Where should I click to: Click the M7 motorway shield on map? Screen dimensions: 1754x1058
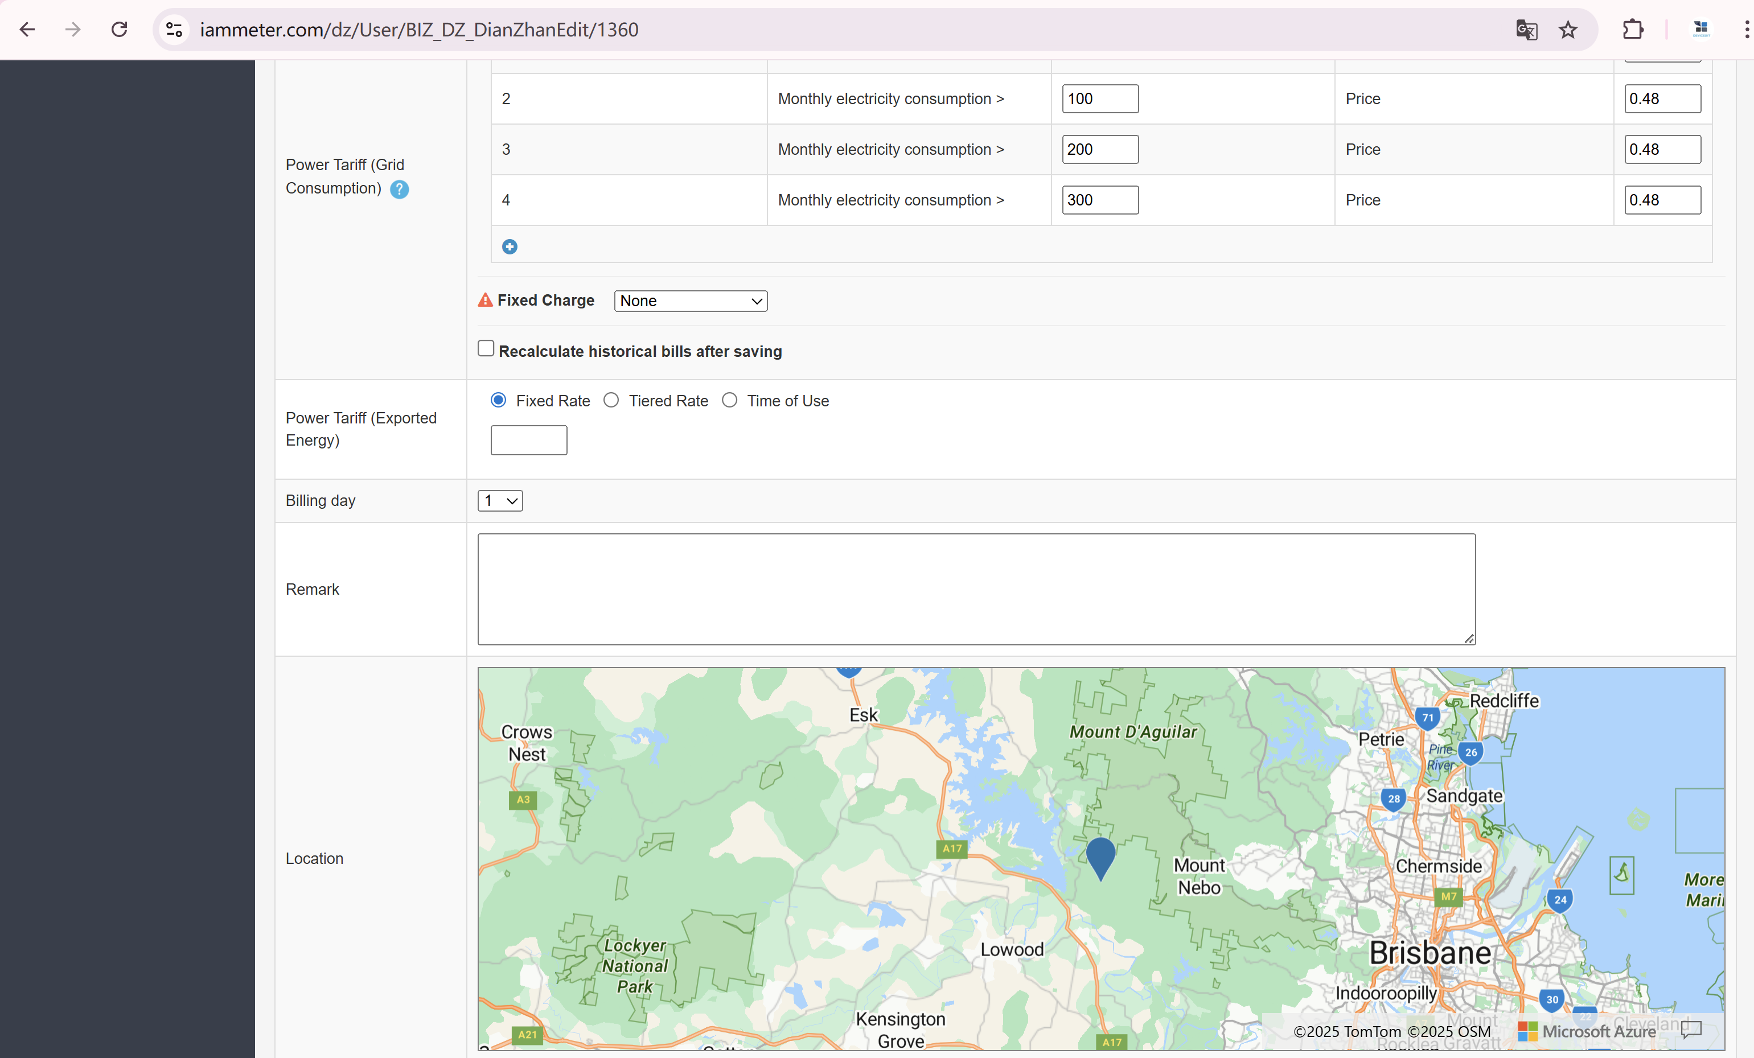(1449, 896)
